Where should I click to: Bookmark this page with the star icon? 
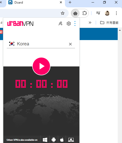click(x=63, y=13)
